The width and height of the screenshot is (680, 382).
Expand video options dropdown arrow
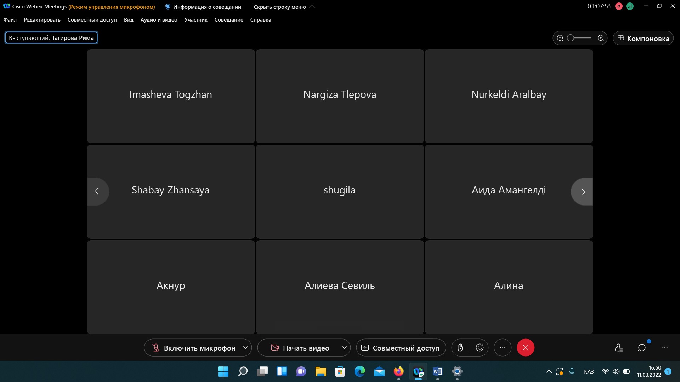pos(344,348)
